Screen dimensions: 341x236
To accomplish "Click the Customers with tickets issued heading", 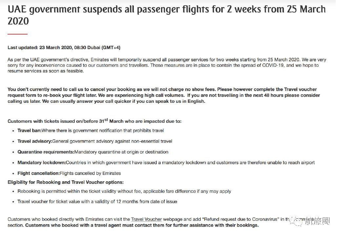I will [94, 121].
